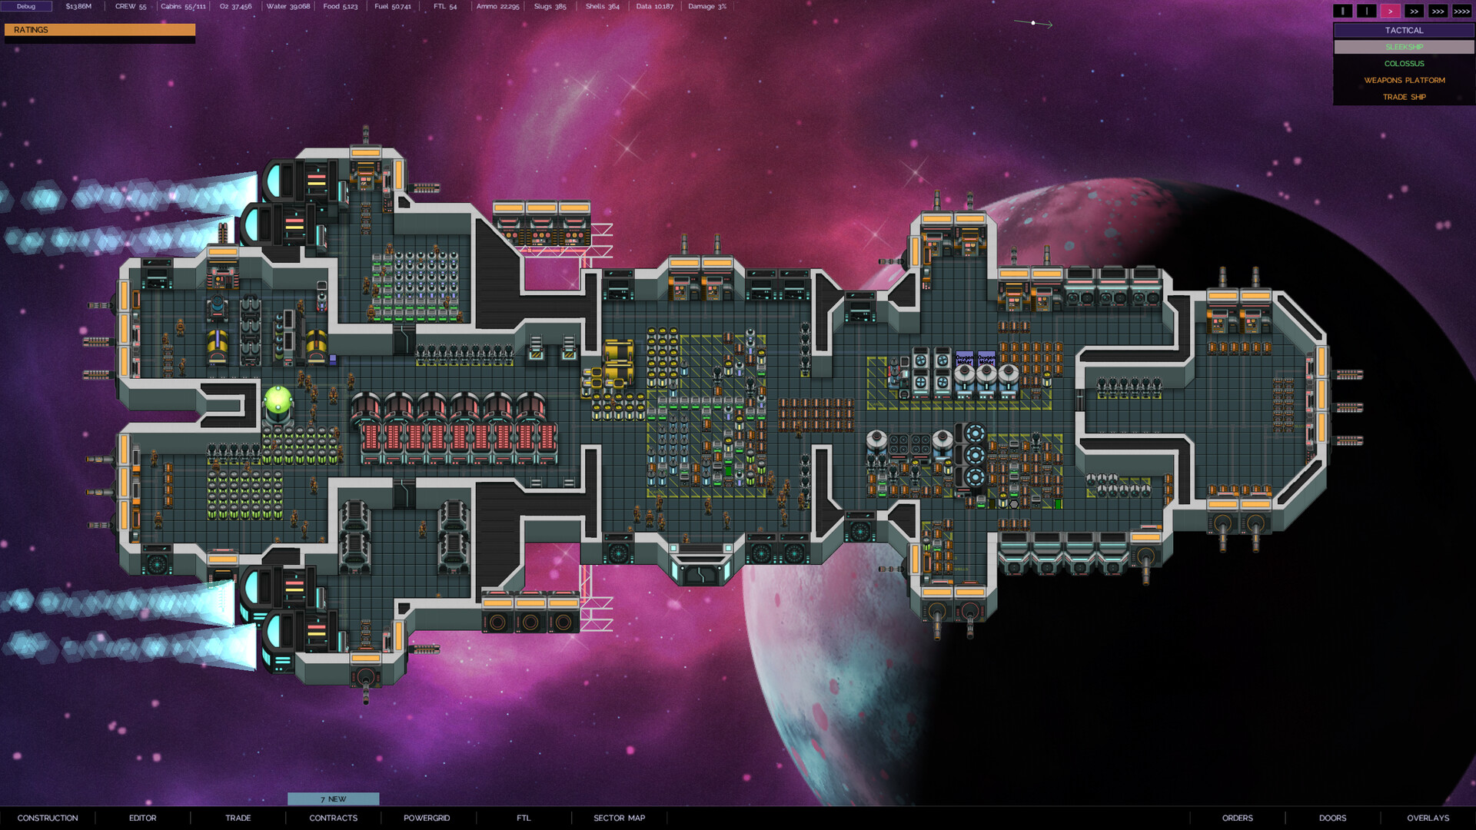Click the double fast-forward button
Viewport: 1476px width, 830px height.
[1413, 10]
